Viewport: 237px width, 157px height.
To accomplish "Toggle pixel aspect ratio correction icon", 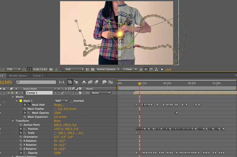I will click(141, 69).
